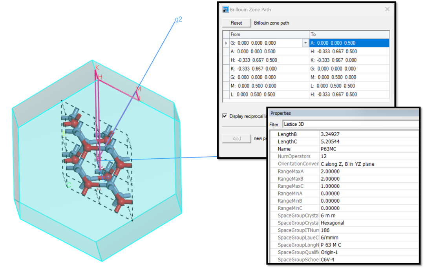Viewport: 424px width, 268px height.
Task: Click the RangeMinC property row
Action: pos(345,208)
